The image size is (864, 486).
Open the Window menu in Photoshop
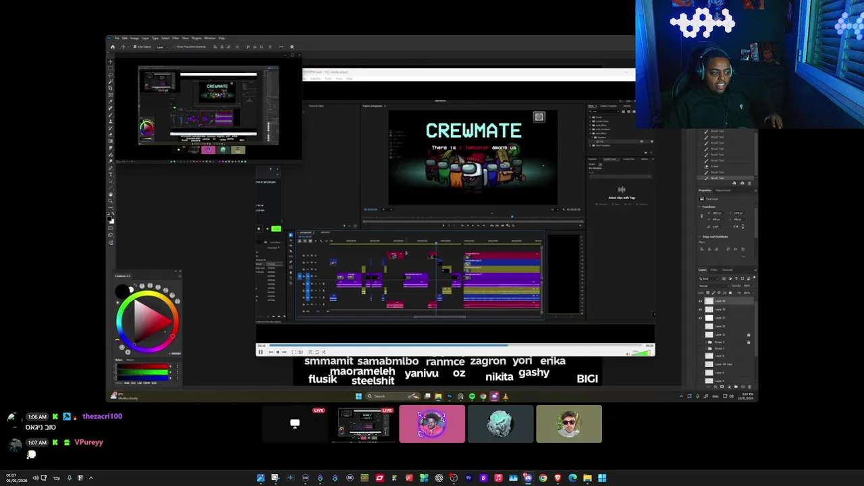click(x=210, y=38)
